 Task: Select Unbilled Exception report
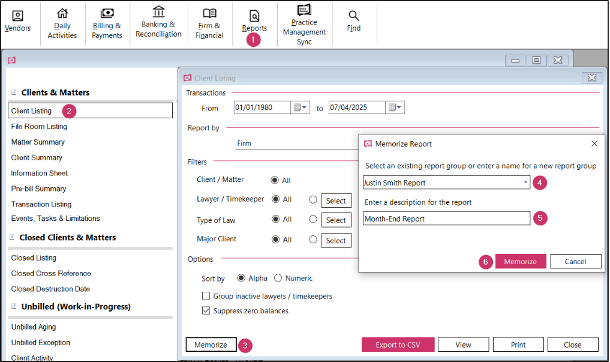click(x=40, y=343)
